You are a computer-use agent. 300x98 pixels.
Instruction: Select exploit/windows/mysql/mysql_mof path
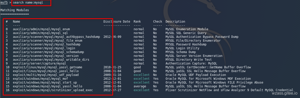tap(40, 79)
